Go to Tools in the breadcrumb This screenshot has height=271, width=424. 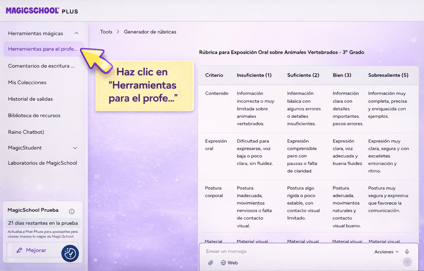click(x=106, y=32)
